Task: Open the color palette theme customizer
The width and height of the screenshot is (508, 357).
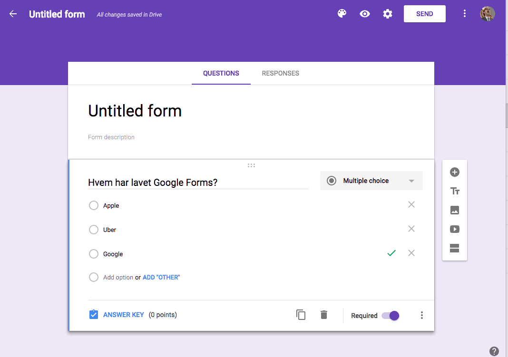Action: click(x=342, y=14)
